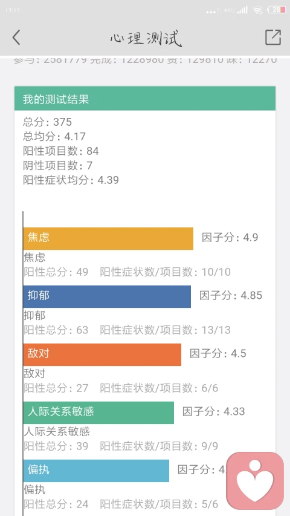The height and width of the screenshot is (516, 290).
Task: Tap 因子分: 4.5 for hostility
Action: click(x=218, y=353)
